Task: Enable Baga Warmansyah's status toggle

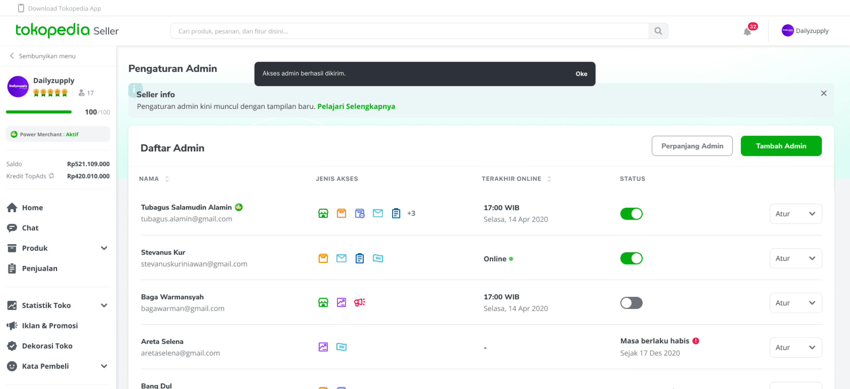Action: point(631,303)
